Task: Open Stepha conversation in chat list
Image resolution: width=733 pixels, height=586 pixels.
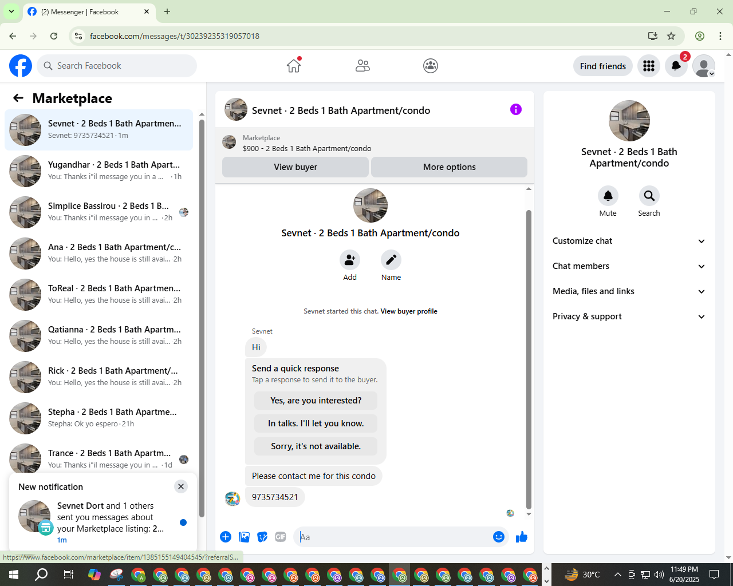Action: click(x=99, y=418)
